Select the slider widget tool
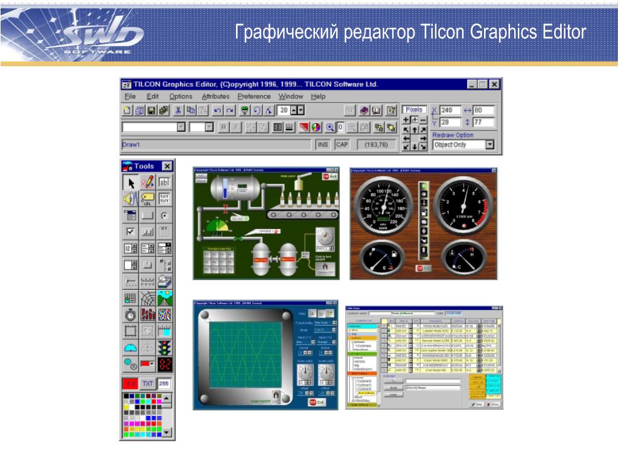Image resolution: width=618 pixels, height=463 pixels. [x=131, y=282]
